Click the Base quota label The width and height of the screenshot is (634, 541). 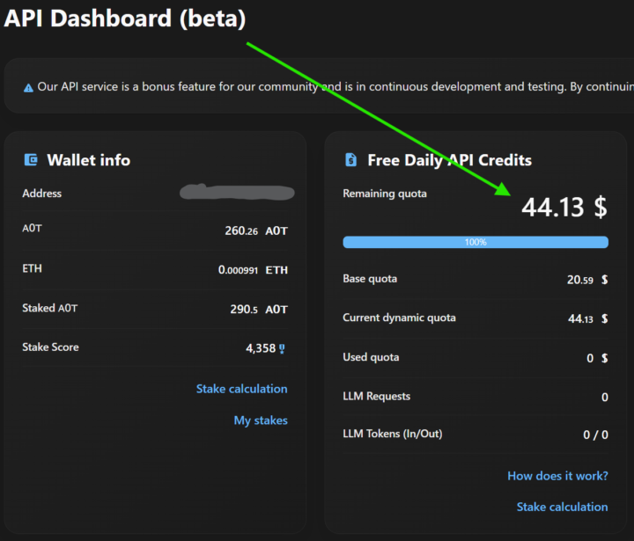point(370,279)
